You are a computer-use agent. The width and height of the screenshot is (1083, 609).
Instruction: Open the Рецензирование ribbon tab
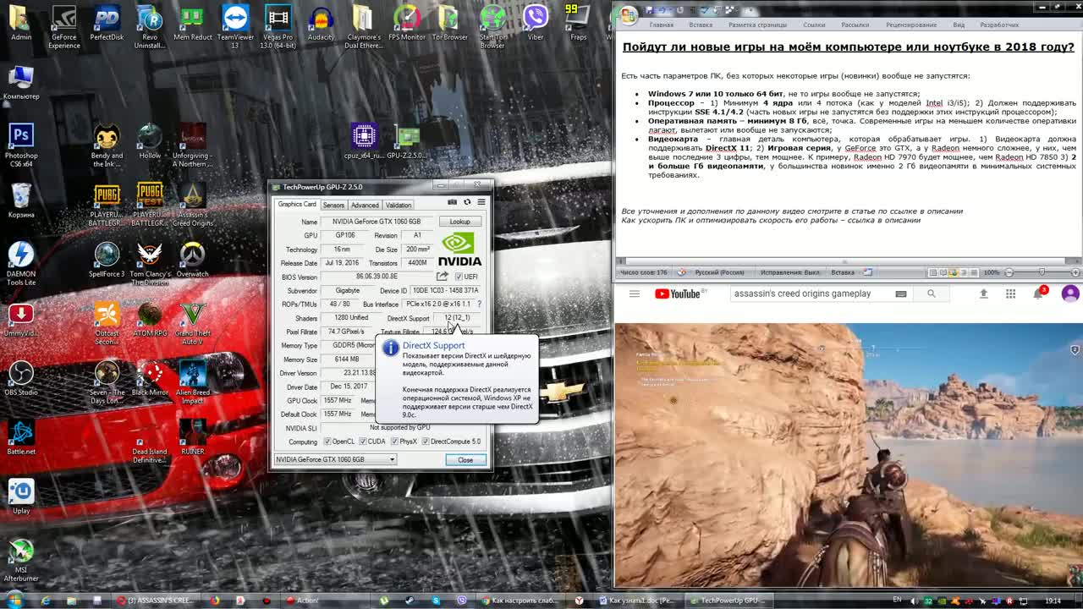point(911,25)
